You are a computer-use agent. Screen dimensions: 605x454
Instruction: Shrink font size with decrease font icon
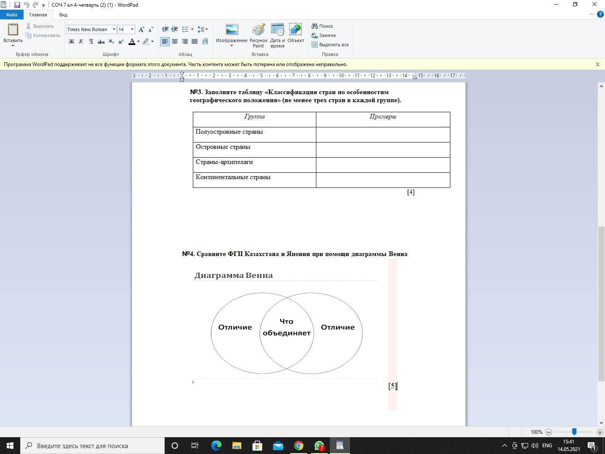pyautogui.click(x=150, y=29)
